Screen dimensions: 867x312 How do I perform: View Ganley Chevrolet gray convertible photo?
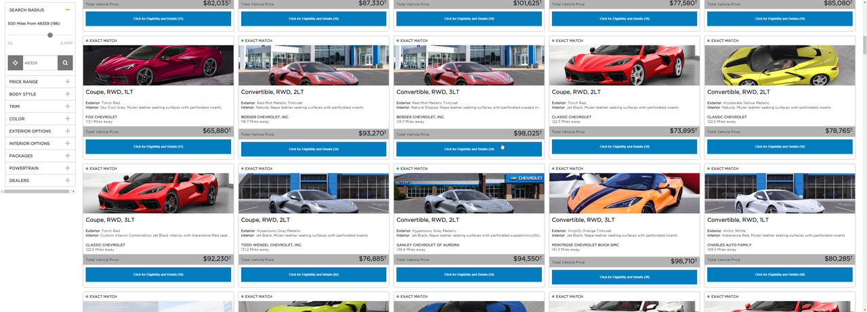click(x=469, y=194)
